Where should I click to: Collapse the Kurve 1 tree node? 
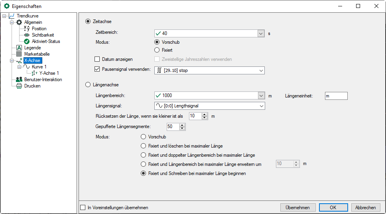tap(19, 67)
